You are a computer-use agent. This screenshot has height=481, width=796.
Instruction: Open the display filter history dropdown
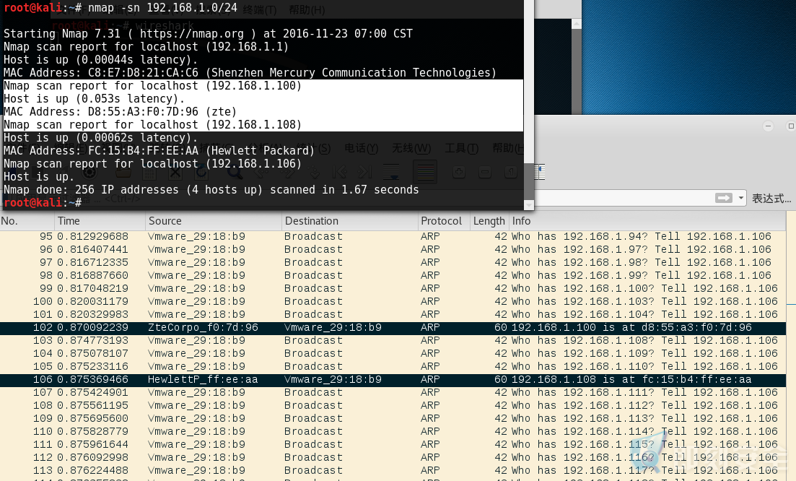coord(741,198)
